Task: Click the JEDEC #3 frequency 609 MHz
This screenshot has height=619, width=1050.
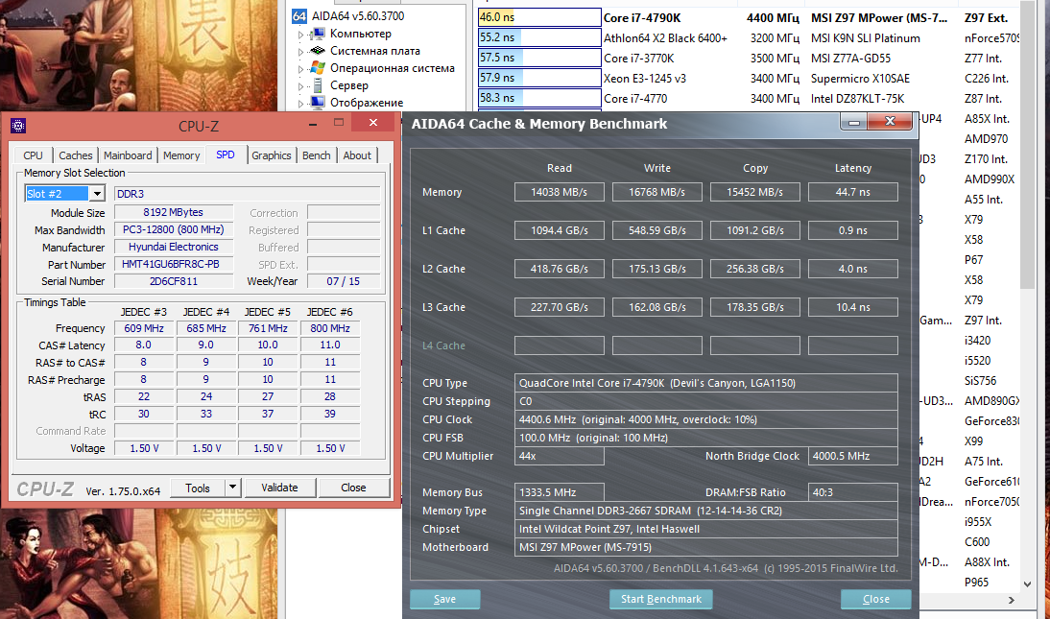Action: 143,328
